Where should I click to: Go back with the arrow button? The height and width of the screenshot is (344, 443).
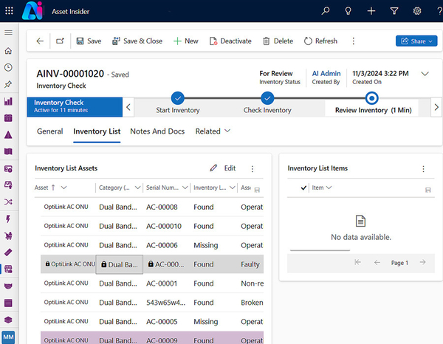pyautogui.click(x=40, y=41)
